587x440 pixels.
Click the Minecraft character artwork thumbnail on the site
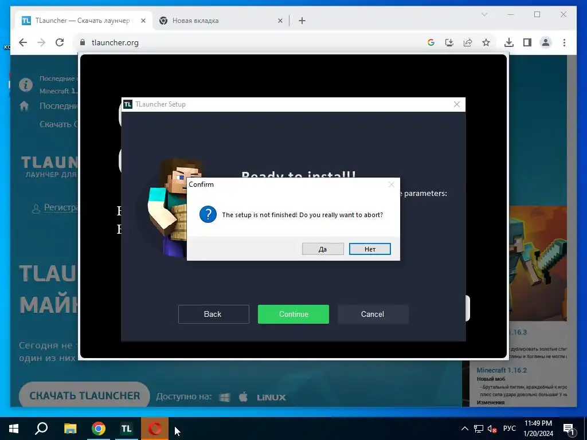pyautogui.click(x=538, y=264)
